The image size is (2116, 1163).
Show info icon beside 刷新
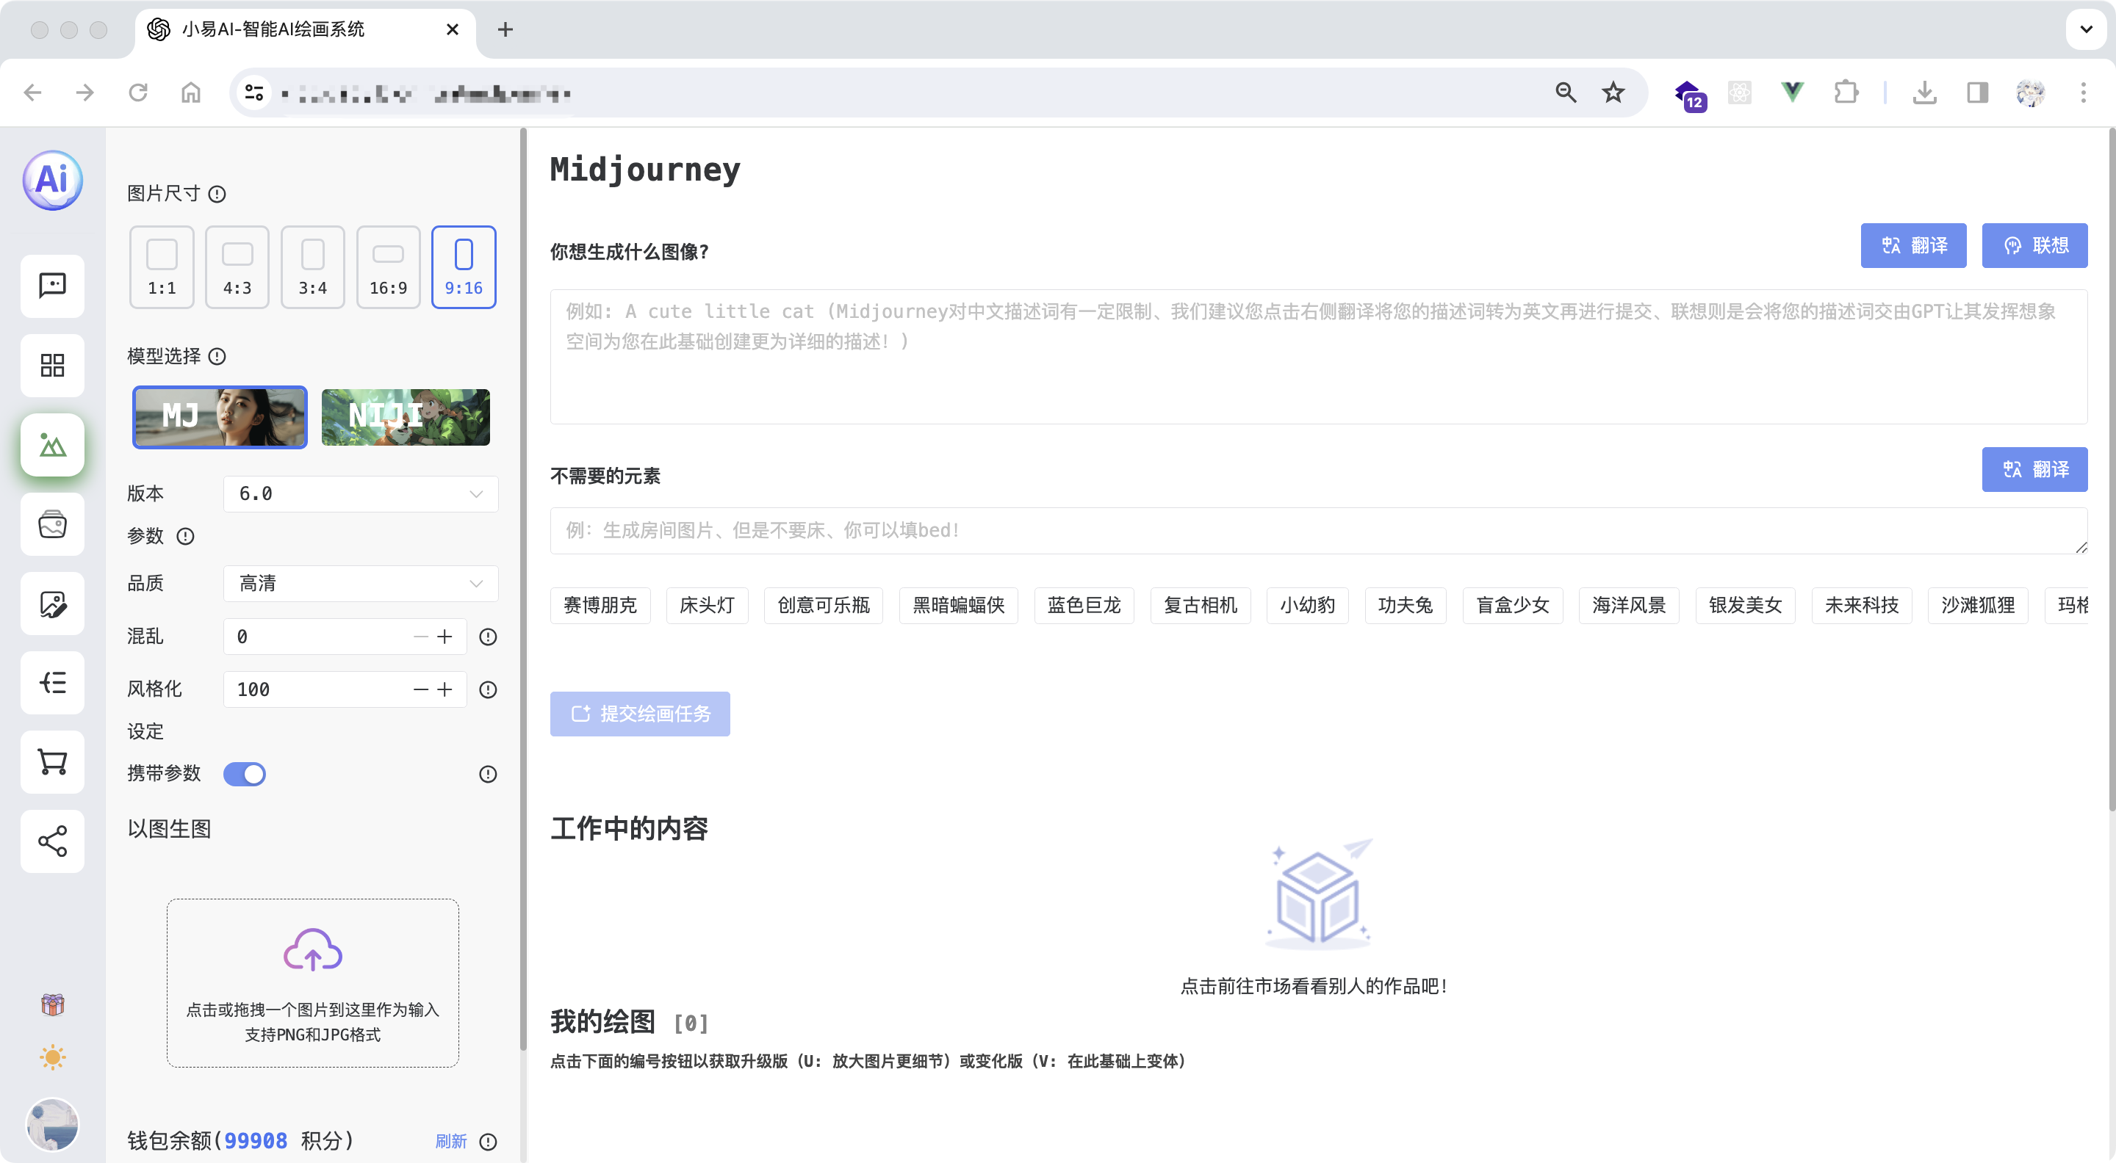click(488, 1142)
